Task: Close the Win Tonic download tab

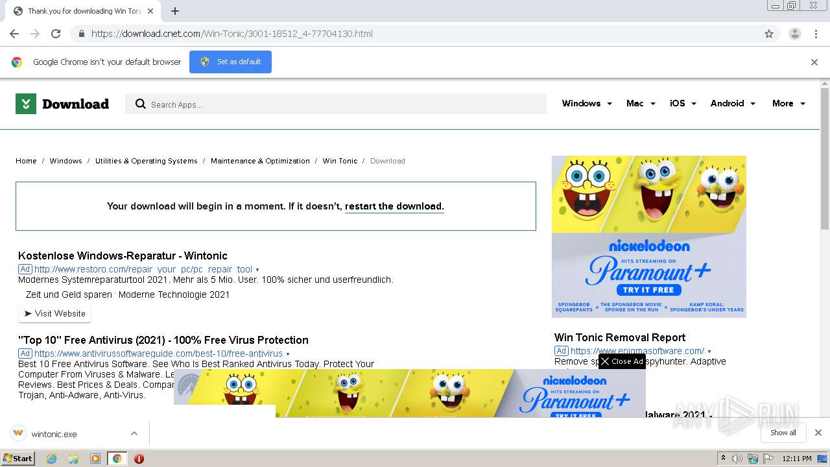Action: pos(150,11)
